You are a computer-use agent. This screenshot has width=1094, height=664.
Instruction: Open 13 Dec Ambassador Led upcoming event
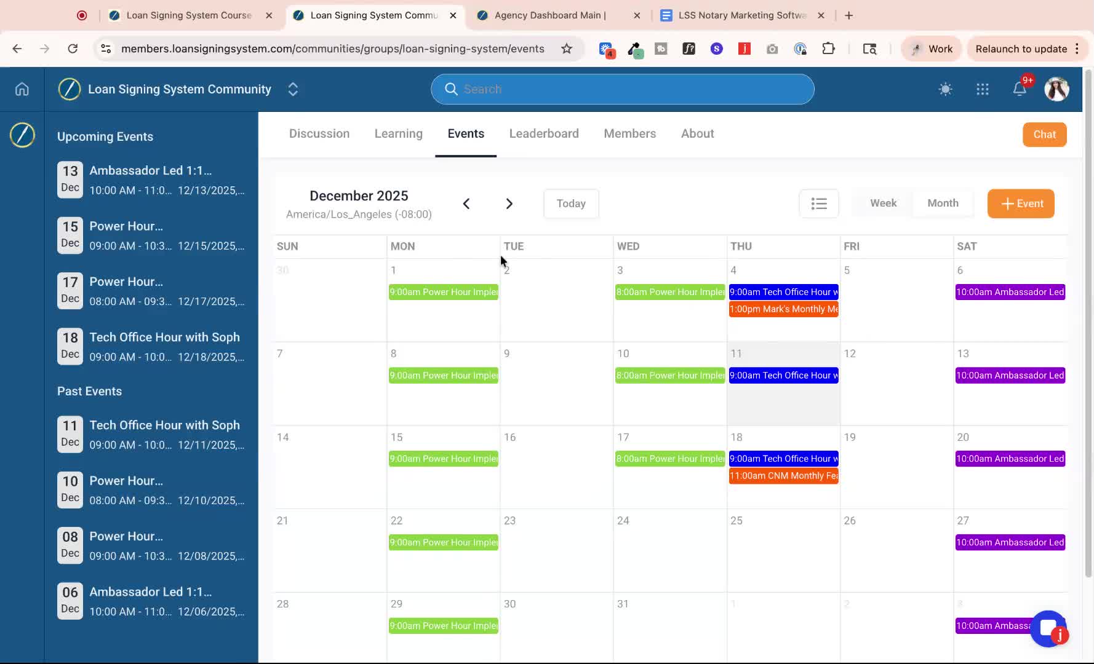tap(151, 180)
